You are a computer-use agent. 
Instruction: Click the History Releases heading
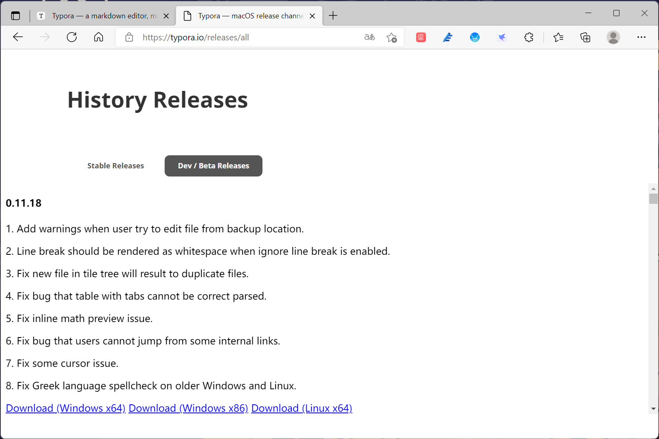click(158, 100)
